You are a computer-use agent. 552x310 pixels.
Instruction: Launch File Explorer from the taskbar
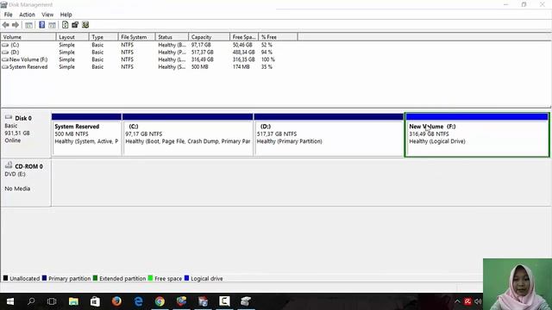[x=73, y=301]
